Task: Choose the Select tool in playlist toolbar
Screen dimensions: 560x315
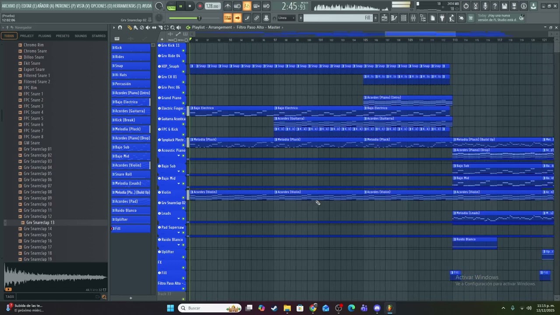Action: click(x=166, y=28)
